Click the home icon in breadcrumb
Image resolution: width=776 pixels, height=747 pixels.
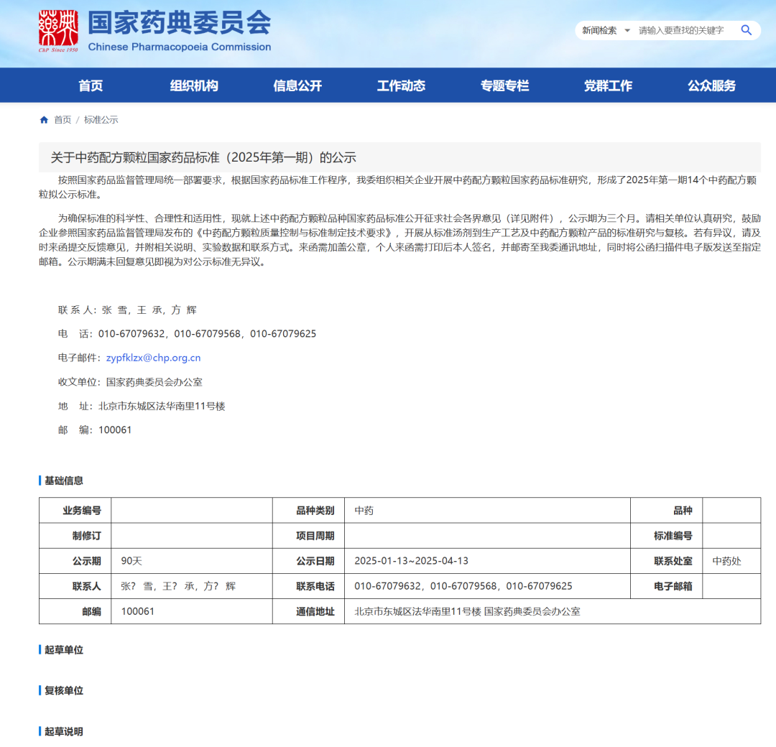43,119
